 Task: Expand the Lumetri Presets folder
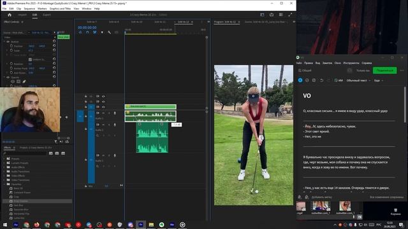click(4, 163)
